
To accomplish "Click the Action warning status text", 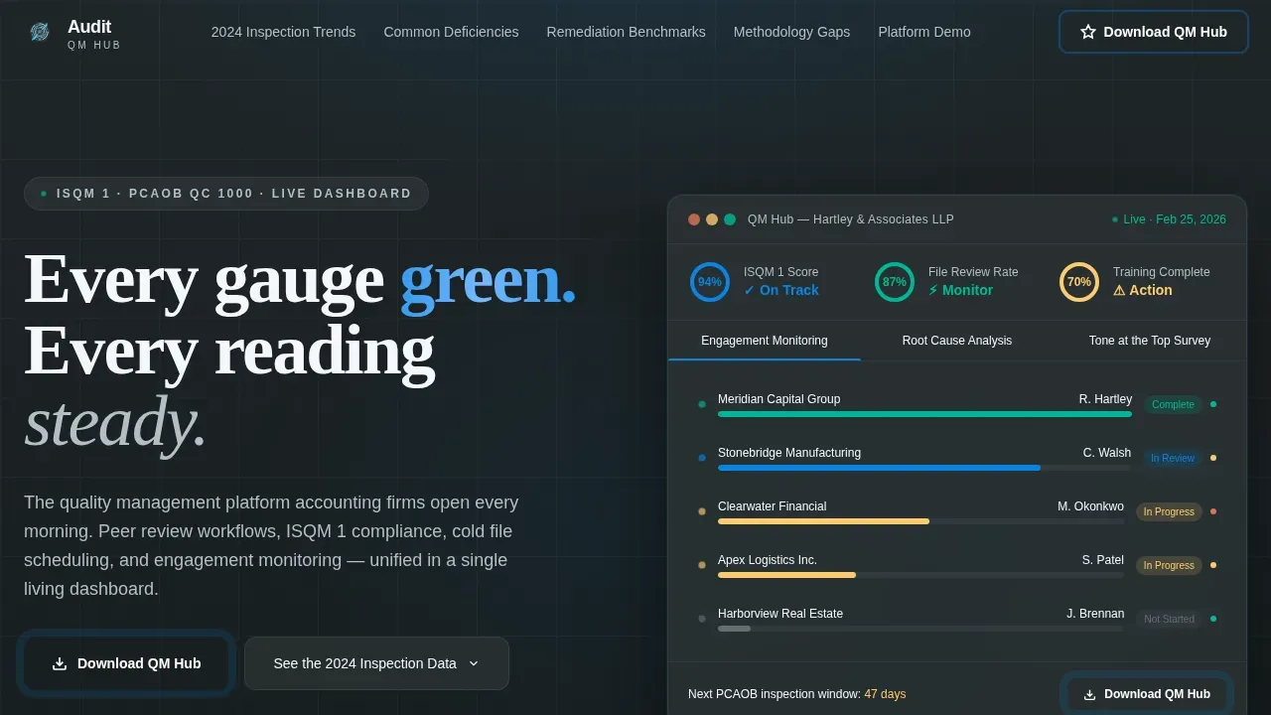I will click(1143, 290).
